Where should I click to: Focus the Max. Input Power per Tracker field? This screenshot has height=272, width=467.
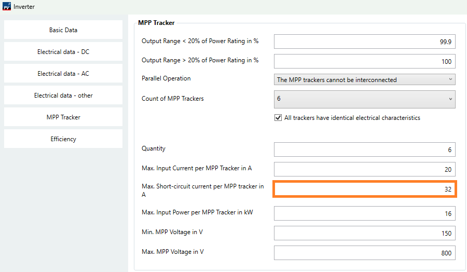(364, 213)
